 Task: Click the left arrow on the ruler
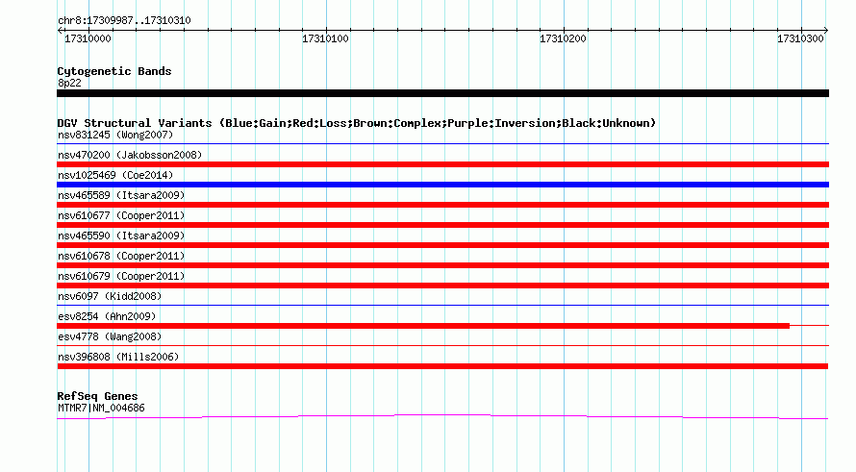pos(60,31)
